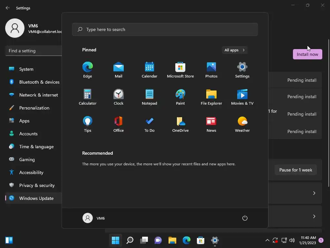330x248 pixels.
Task: Click the VM6 profile avatar in Settings
Action: (15, 28)
